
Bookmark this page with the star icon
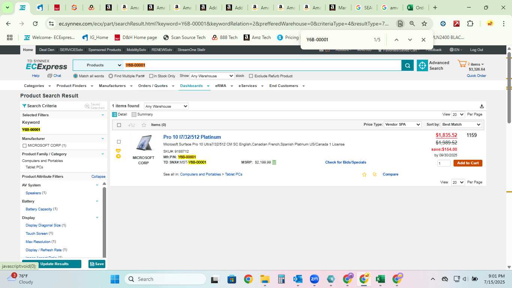424,24
